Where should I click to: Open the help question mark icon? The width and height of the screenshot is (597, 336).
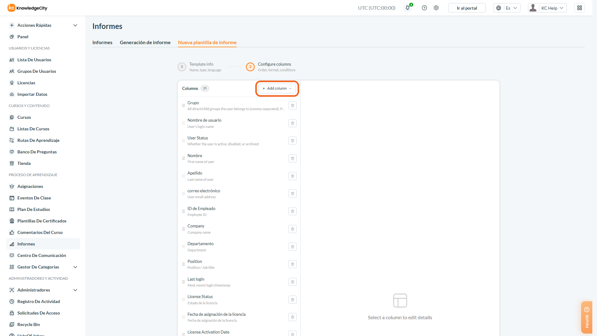click(424, 8)
